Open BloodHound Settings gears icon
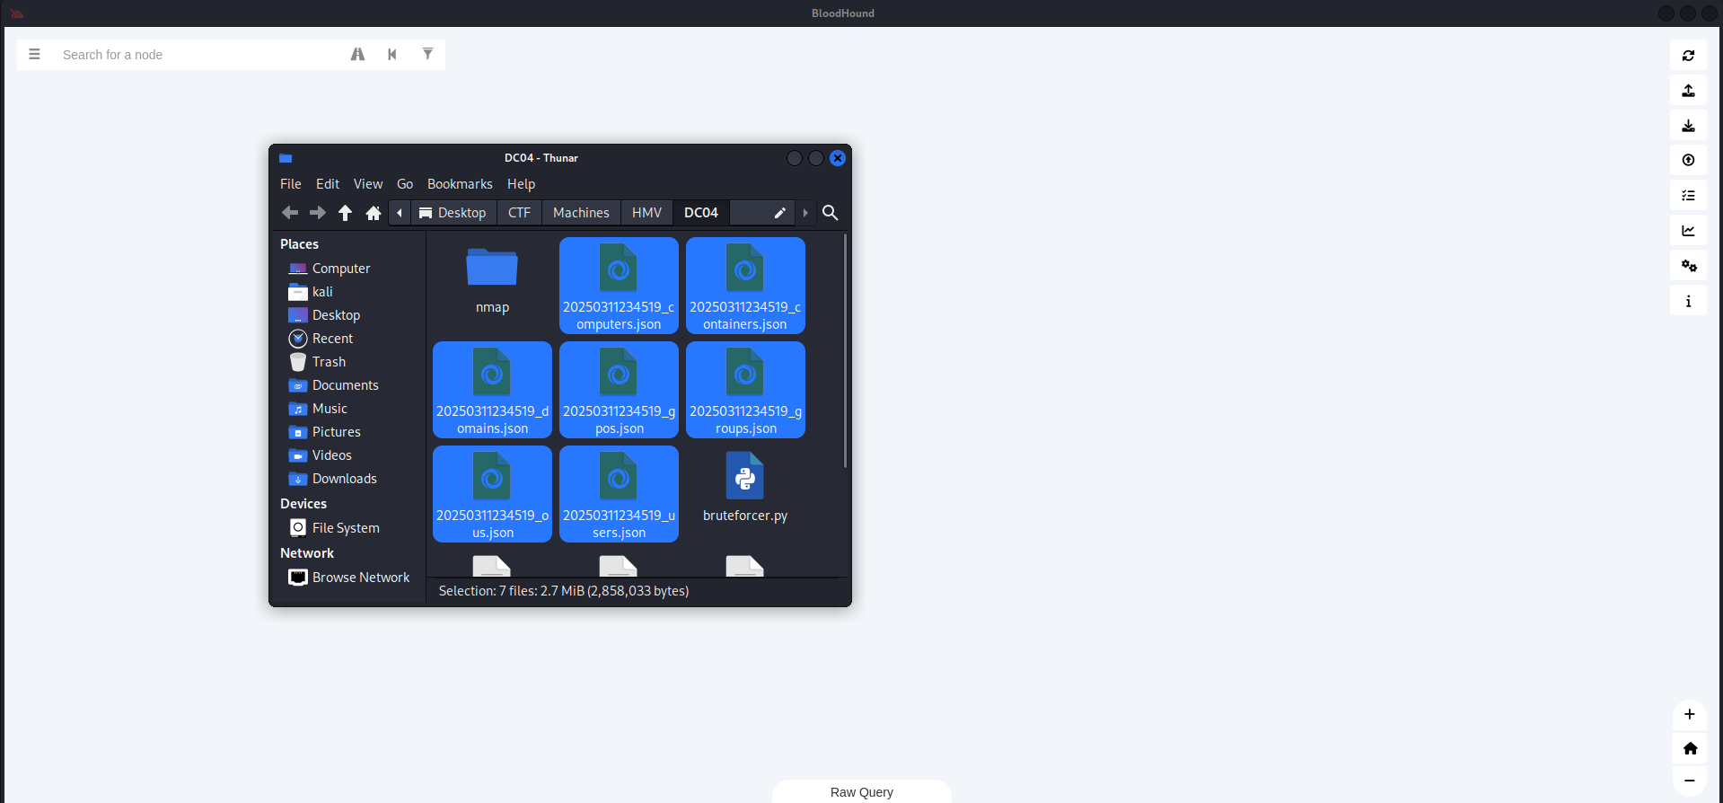Viewport: 1723px width, 803px height. point(1688,265)
